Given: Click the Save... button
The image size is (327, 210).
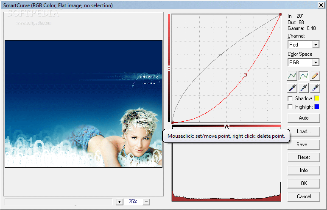Looking at the screenshot, I should point(304,145).
